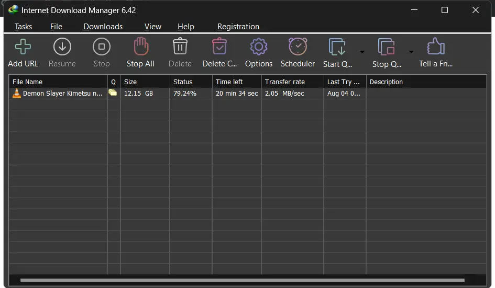Open the File menu

click(x=56, y=27)
